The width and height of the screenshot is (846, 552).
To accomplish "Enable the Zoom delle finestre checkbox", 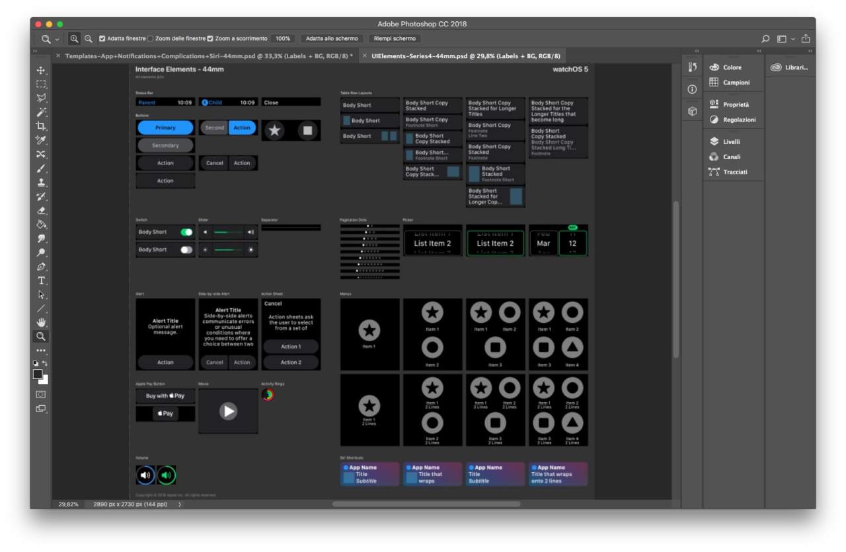I will click(150, 39).
